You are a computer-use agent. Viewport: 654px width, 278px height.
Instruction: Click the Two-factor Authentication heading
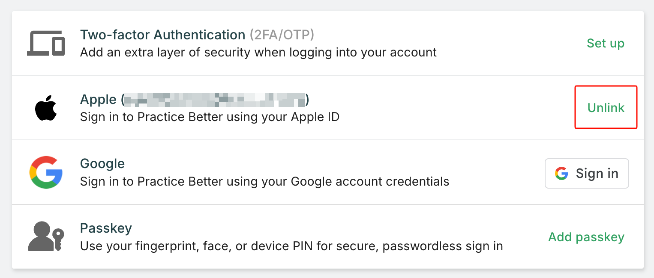coord(162,35)
